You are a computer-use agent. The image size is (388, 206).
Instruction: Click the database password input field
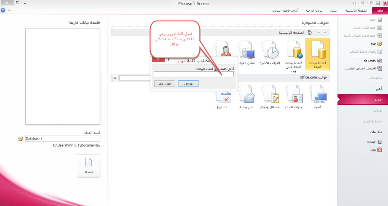pos(194,74)
